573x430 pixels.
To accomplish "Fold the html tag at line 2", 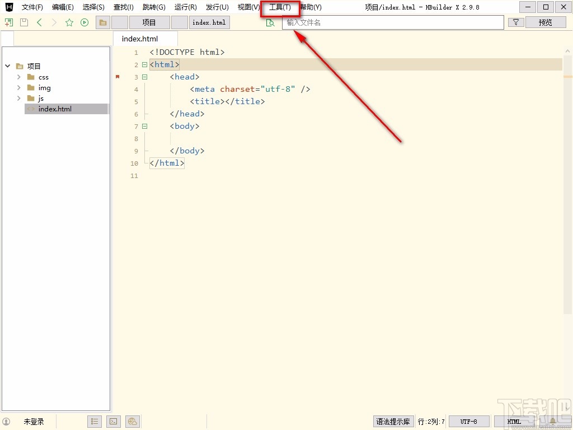I will click(x=145, y=65).
